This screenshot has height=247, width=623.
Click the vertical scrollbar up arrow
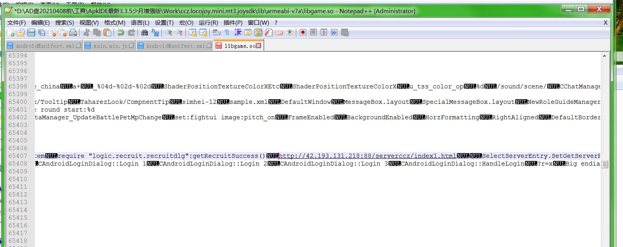604,56
